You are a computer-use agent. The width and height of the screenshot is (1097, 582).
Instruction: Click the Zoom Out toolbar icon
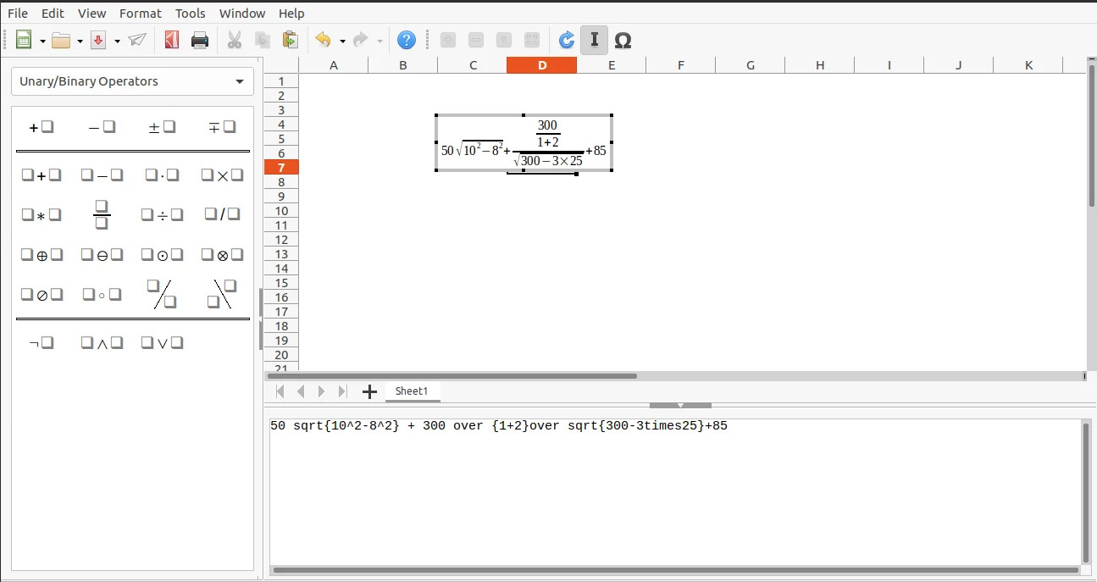pyautogui.click(x=476, y=40)
